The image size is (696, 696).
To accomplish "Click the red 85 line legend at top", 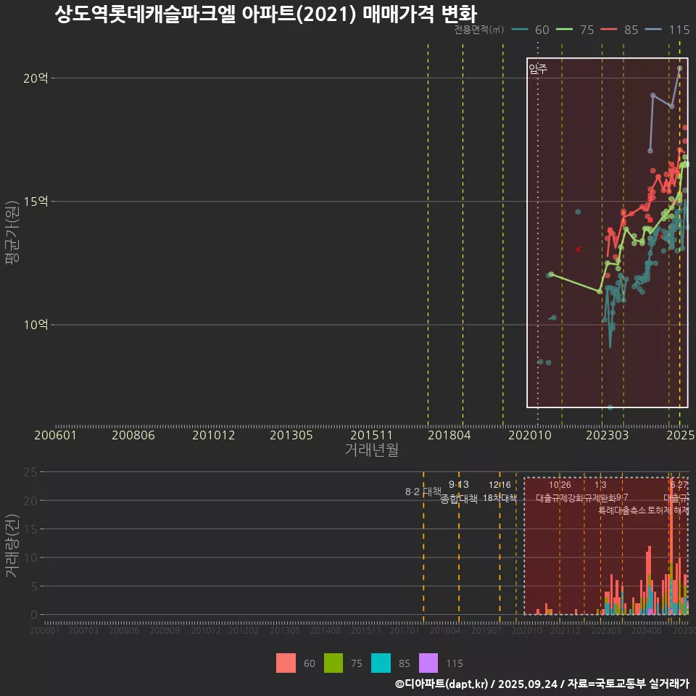I will point(620,30).
